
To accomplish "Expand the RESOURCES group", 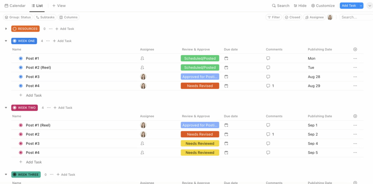I will [6, 29].
